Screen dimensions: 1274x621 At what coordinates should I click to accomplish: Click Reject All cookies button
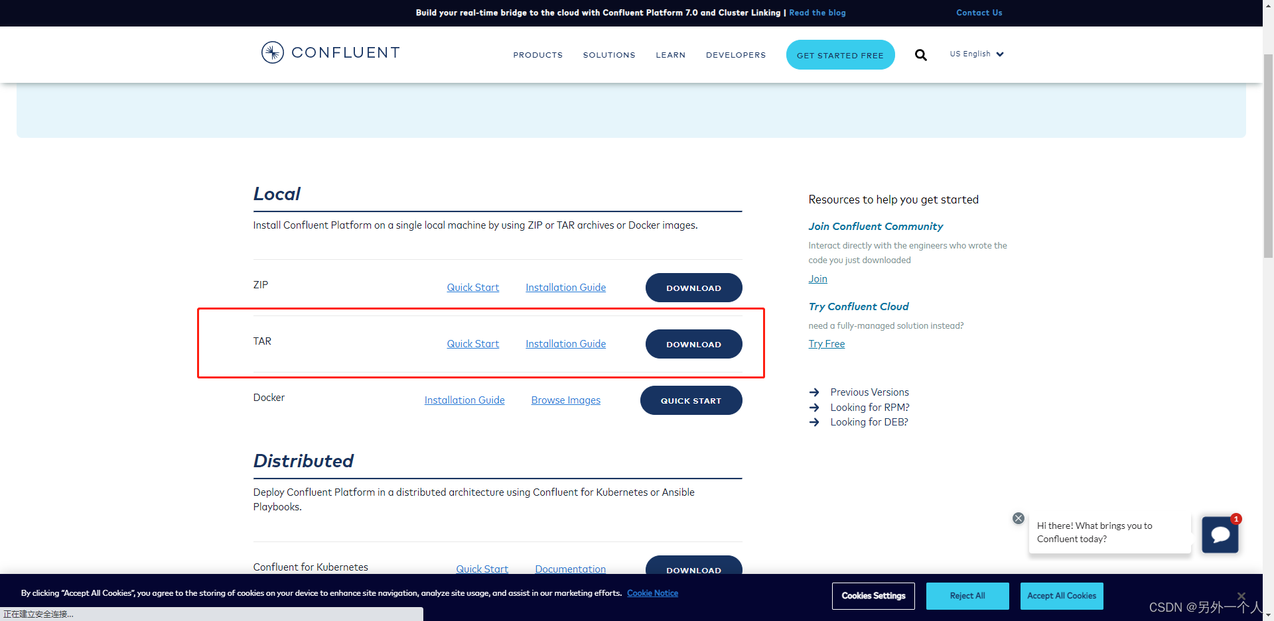tap(967, 596)
